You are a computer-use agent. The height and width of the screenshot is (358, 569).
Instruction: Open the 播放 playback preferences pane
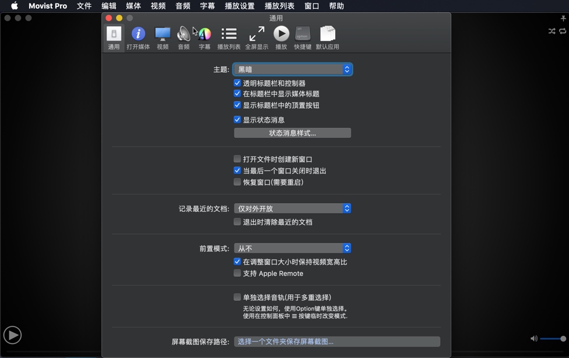pos(281,38)
